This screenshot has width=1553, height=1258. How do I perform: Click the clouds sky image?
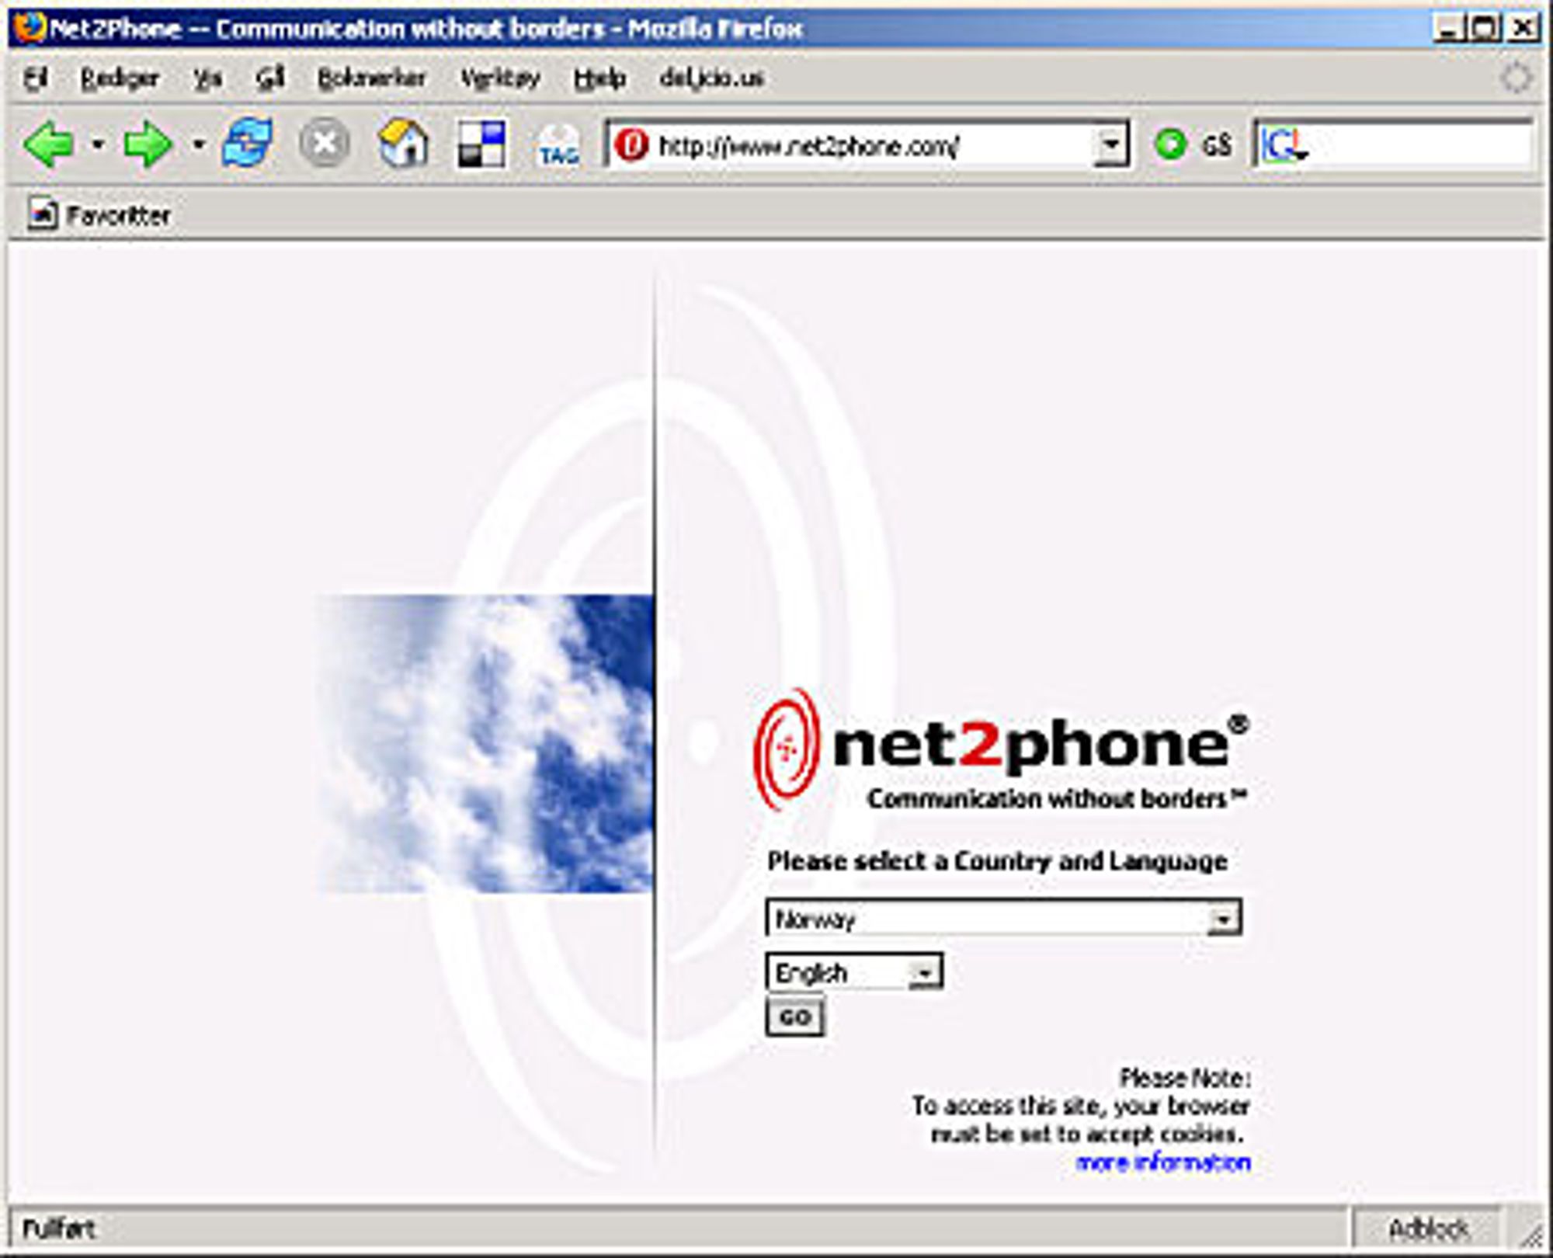pyautogui.click(x=485, y=744)
